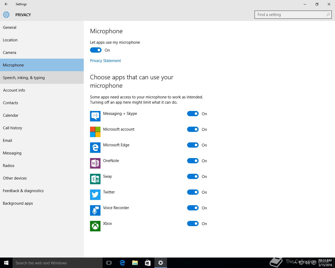Open the Privacy Statement link
The width and height of the screenshot is (335, 268).
(105, 60)
